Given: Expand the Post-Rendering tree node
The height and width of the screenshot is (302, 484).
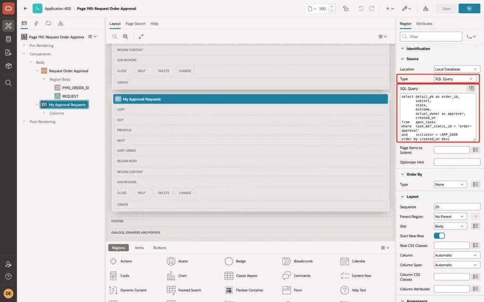Looking at the screenshot, I should click(x=24, y=121).
